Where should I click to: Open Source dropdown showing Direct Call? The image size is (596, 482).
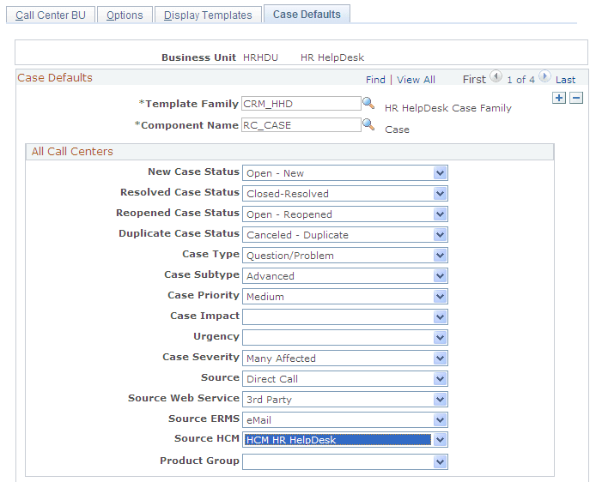pyautogui.click(x=345, y=379)
